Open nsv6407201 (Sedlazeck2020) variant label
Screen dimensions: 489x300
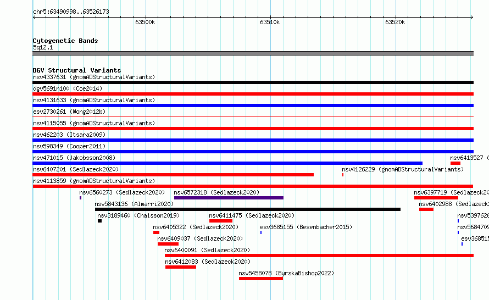point(76,169)
